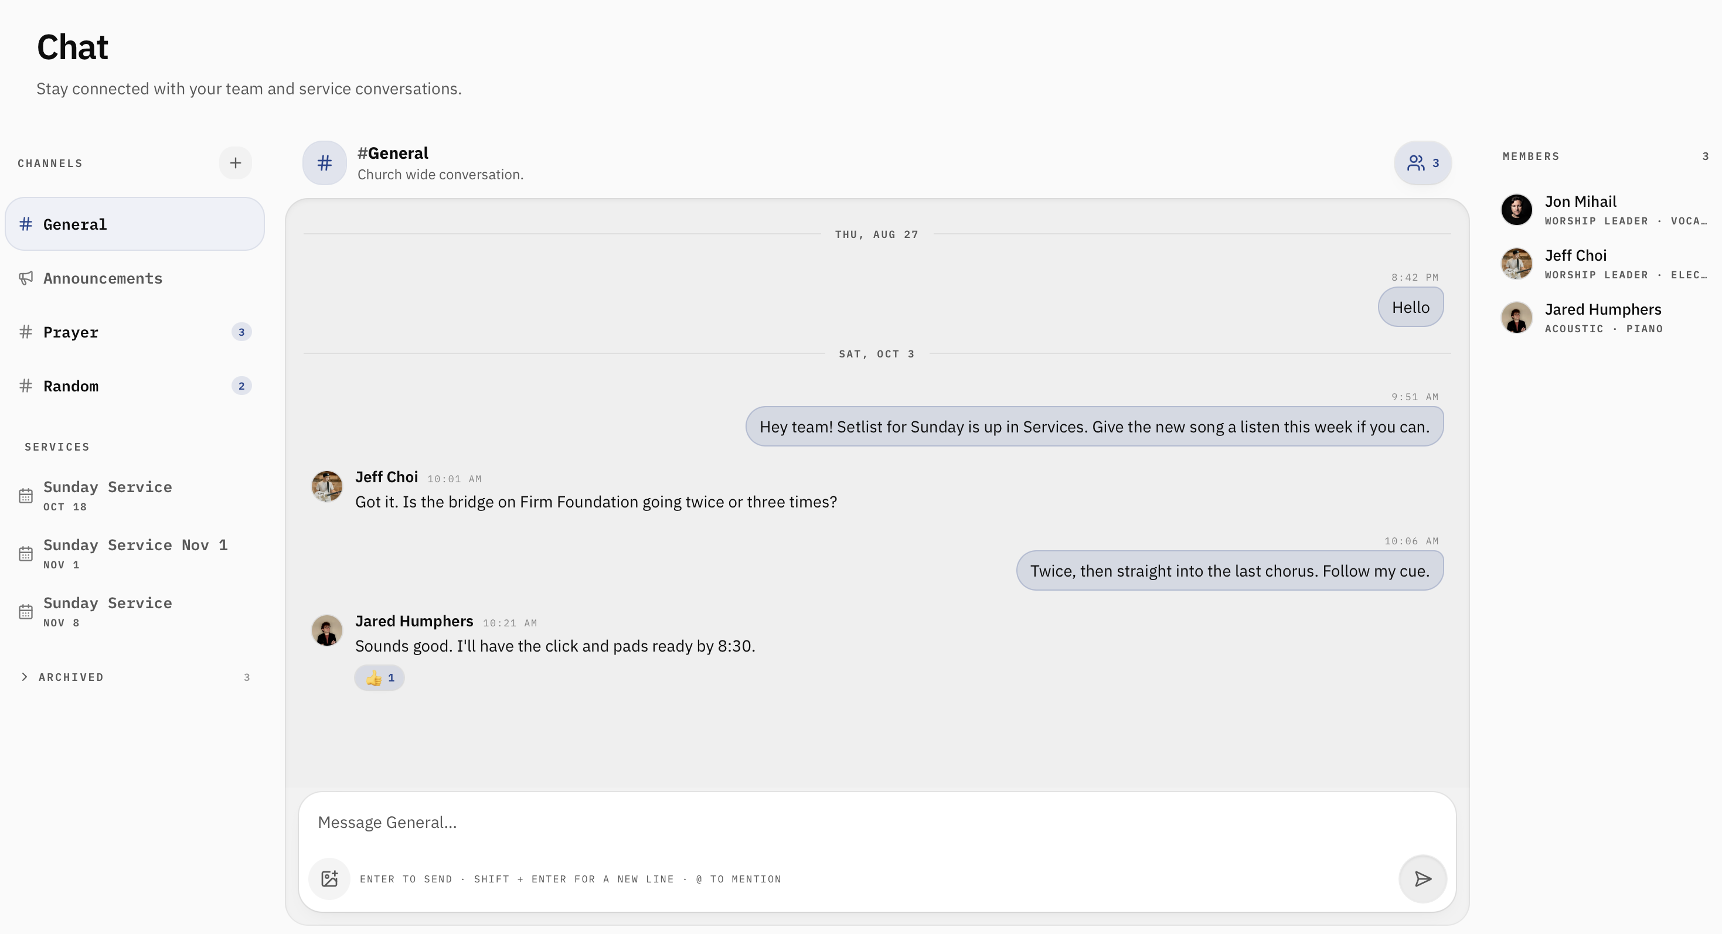Open the Announcements channel
The image size is (1722, 934).
(135, 278)
